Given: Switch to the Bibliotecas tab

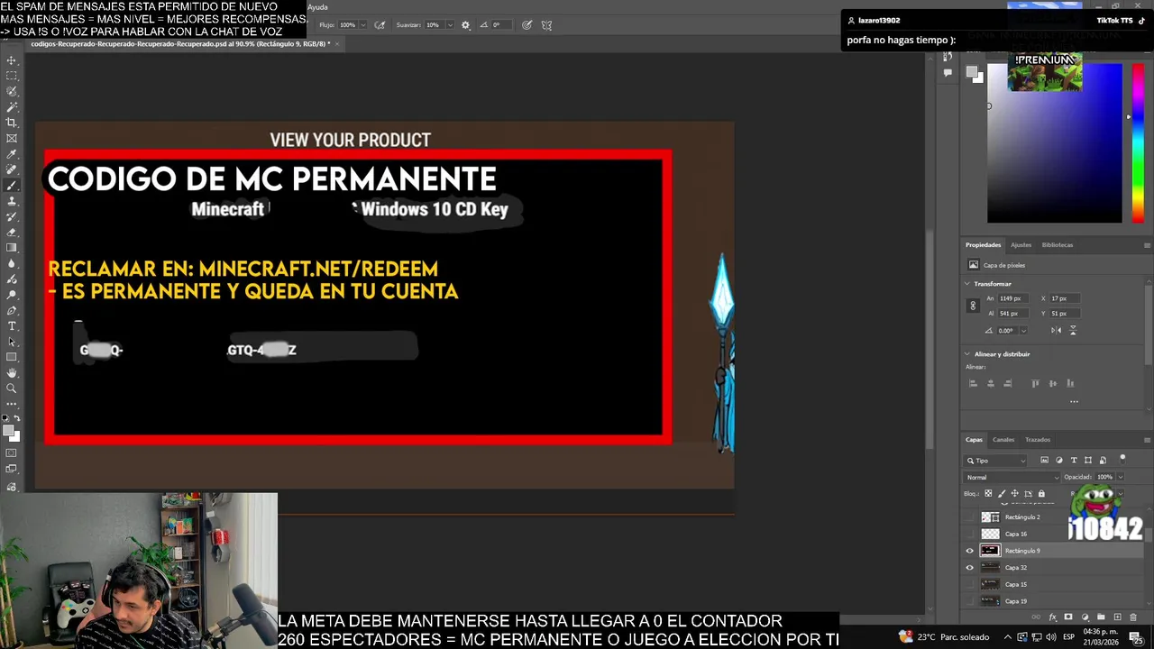Looking at the screenshot, I should point(1058,245).
